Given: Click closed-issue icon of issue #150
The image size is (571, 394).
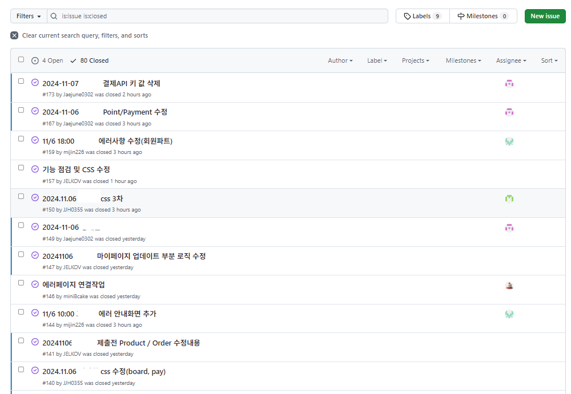Looking at the screenshot, I should [x=35, y=197].
